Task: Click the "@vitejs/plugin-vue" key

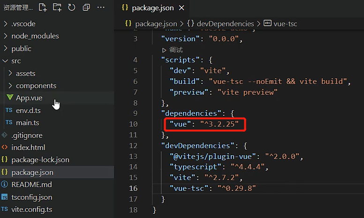Action: click(x=212, y=157)
